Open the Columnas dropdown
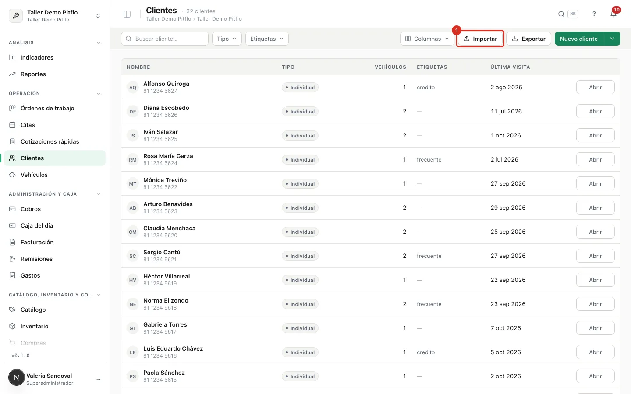 pos(427,39)
